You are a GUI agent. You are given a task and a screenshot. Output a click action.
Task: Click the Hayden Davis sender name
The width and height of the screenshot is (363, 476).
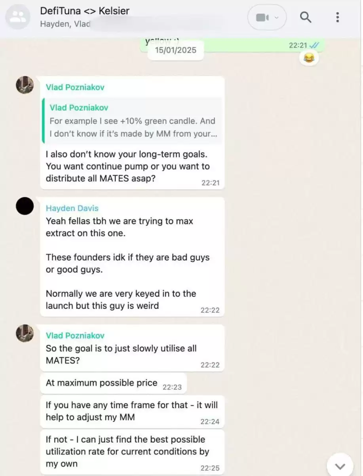[72, 208]
